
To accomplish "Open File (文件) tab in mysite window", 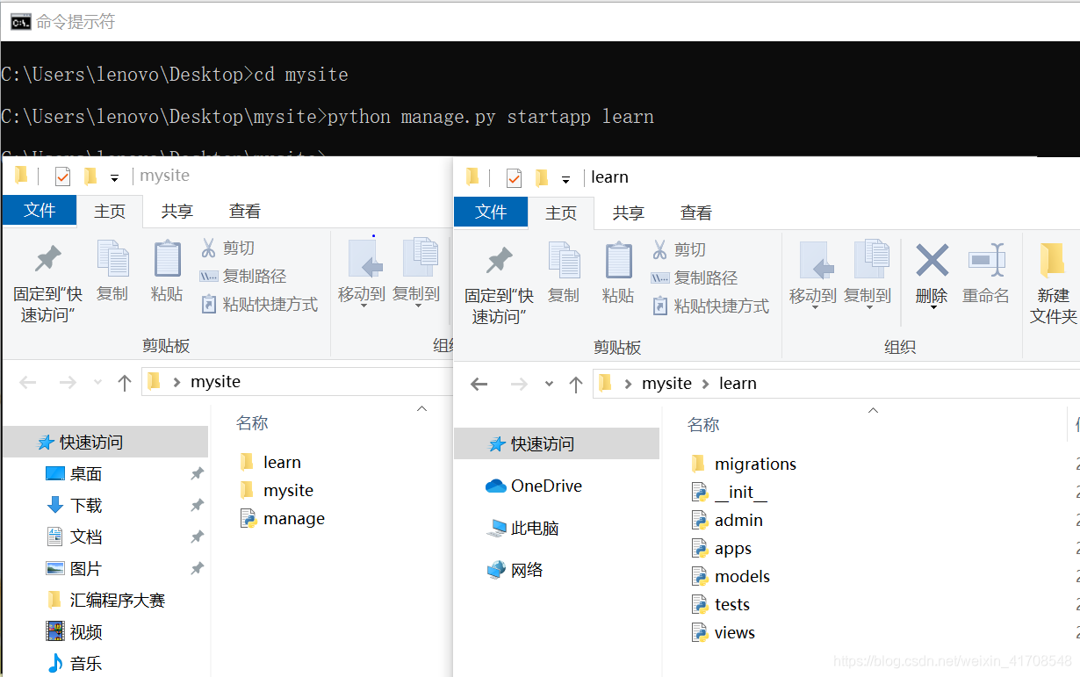I will (x=40, y=211).
